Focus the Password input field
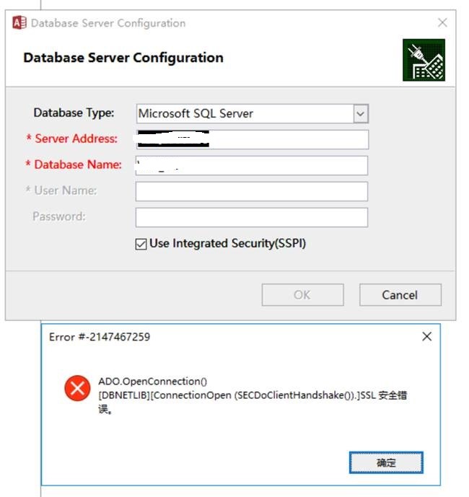 (252, 217)
